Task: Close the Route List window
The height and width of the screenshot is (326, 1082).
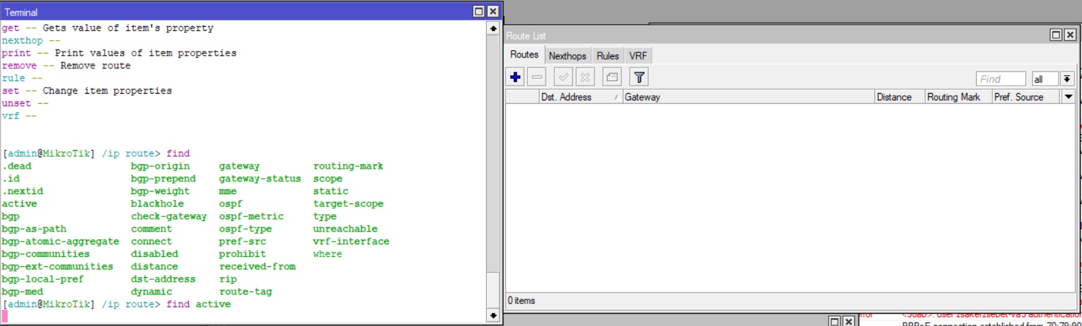Action: click(x=1070, y=35)
